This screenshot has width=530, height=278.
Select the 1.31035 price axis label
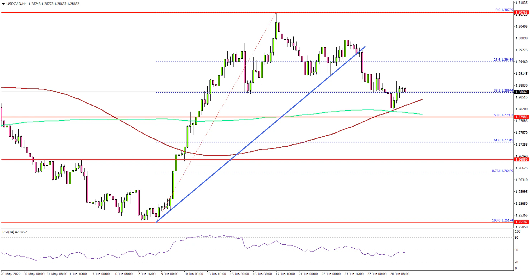tap(521, 3)
